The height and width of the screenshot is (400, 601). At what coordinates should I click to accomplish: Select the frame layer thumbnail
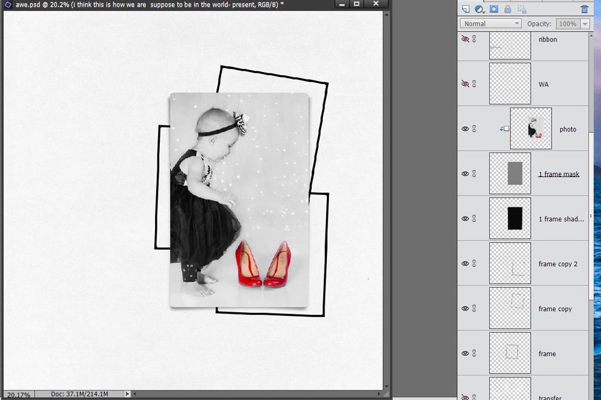click(x=510, y=353)
